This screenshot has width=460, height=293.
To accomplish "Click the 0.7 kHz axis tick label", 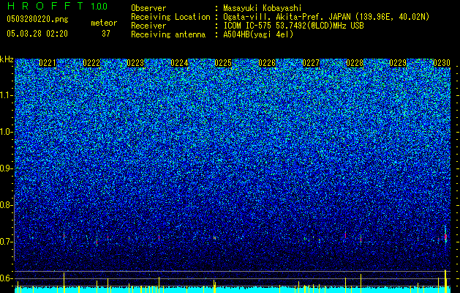I will click(6, 242).
